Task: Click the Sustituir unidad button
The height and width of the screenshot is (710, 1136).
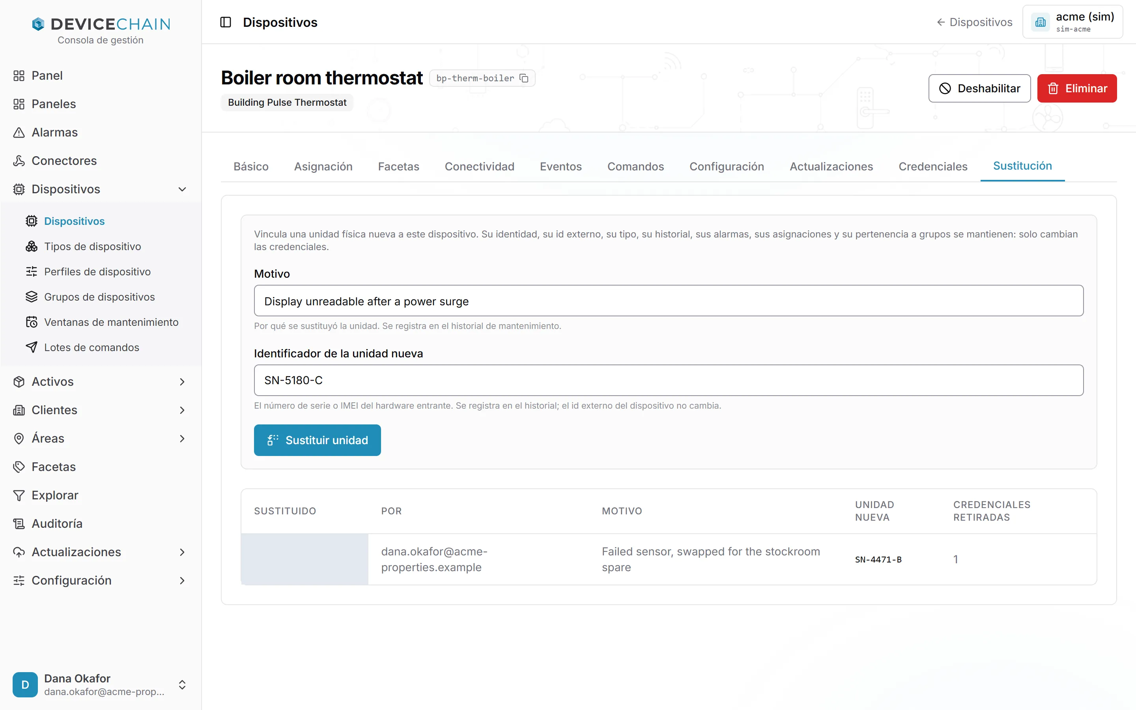Action: point(317,440)
